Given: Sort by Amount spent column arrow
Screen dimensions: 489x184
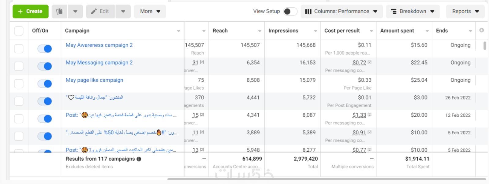Looking at the screenshot, I should click(427, 31).
